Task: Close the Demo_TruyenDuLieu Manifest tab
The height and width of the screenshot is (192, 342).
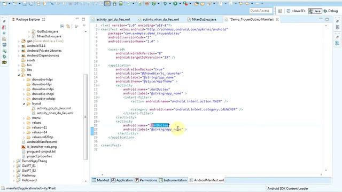Action: tap(277, 19)
